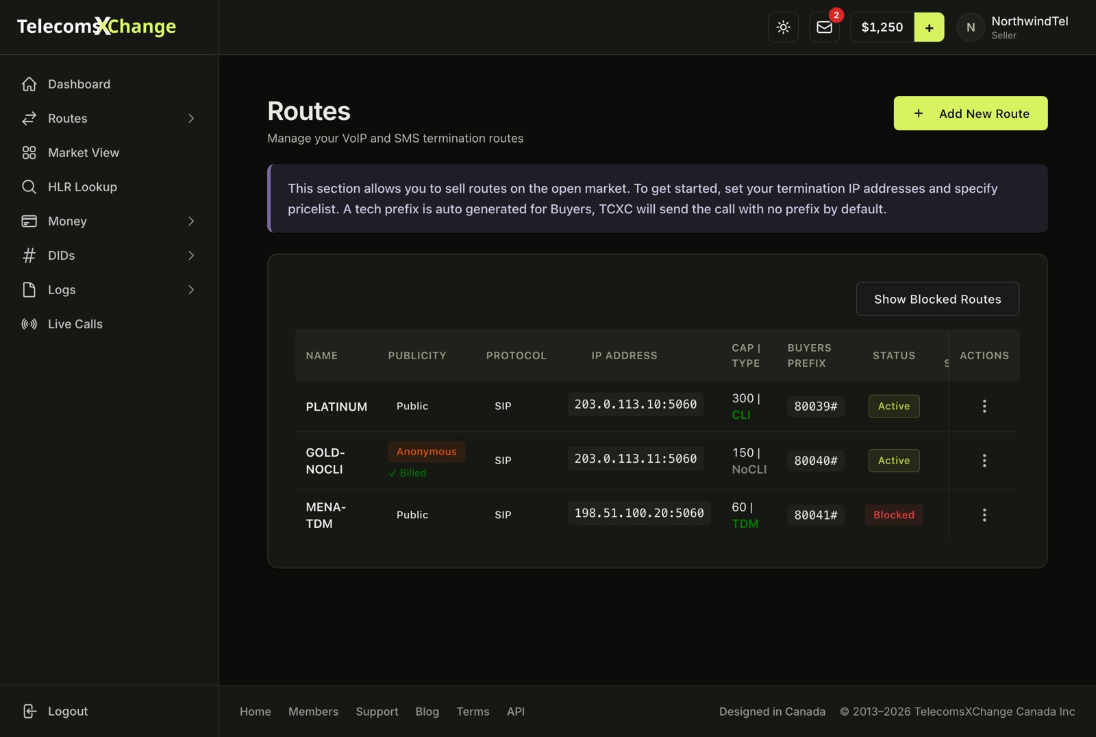Click the HLR Lookup magnifier icon

point(29,186)
